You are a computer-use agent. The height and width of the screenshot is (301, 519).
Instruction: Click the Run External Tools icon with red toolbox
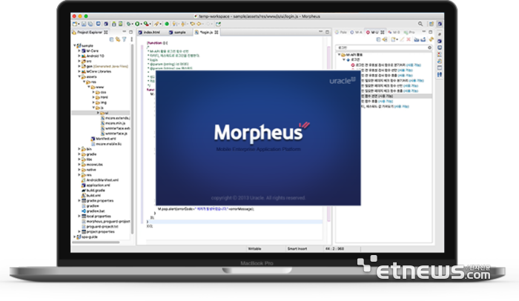coord(146,24)
